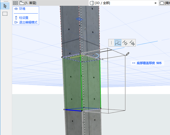Pick the pet palette icon with rotate arrows
170x135 pixels.
pos(125,43)
